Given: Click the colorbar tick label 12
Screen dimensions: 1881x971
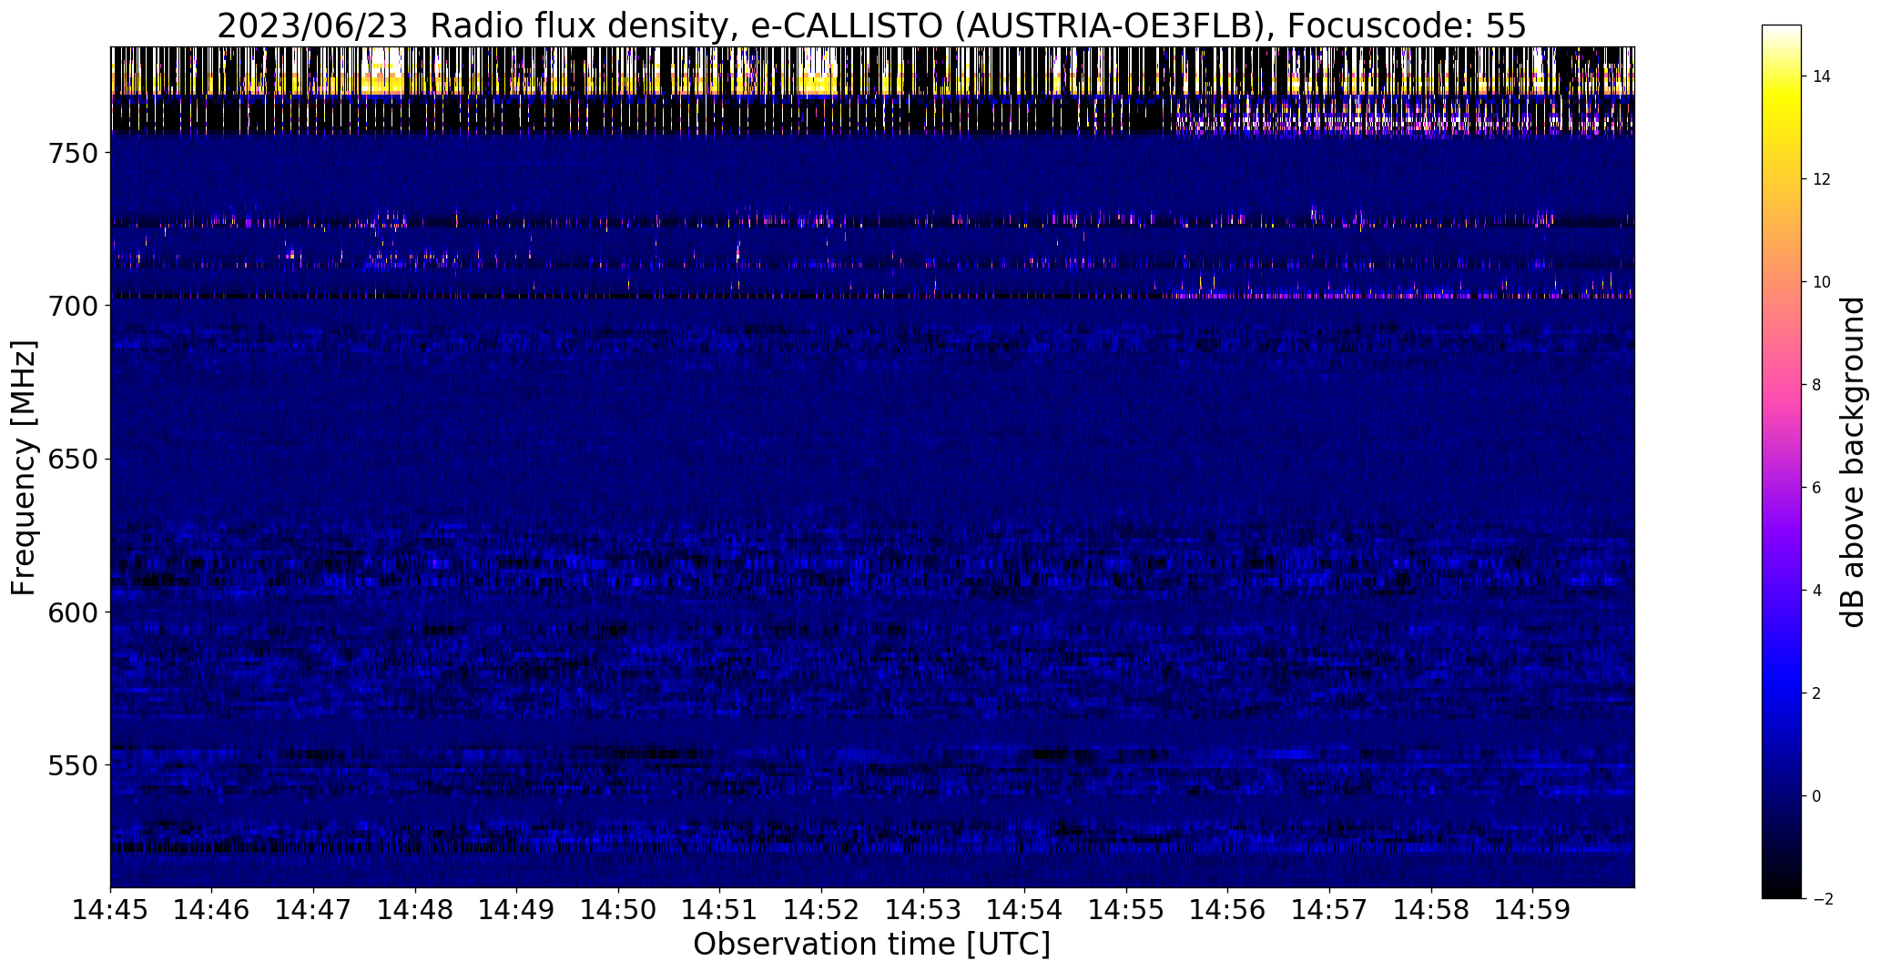Looking at the screenshot, I should [1822, 179].
